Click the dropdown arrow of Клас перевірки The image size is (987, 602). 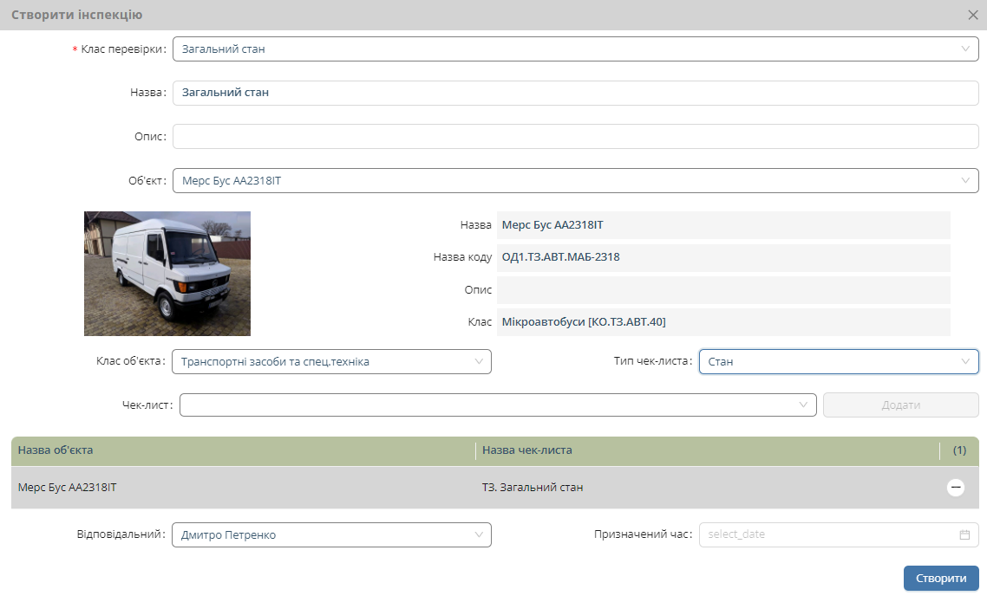pyautogui.click(x=965, y=49)
